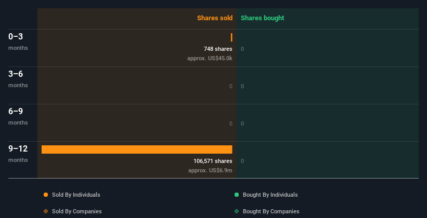
Task: Select the long orange 9–12 months bar
Action: pos(137,149)
